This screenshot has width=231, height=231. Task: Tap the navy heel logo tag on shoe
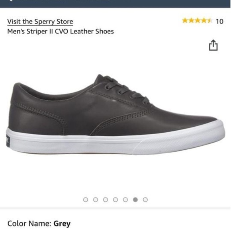pyautogui.click(x=8, y=141)
